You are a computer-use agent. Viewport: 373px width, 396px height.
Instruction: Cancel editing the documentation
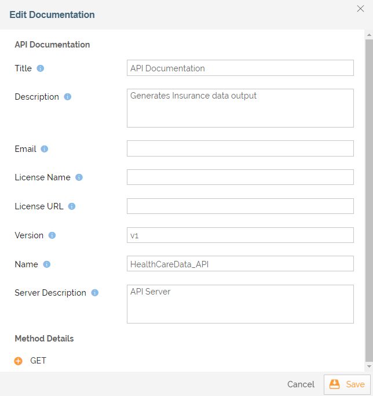pos(301,384)
